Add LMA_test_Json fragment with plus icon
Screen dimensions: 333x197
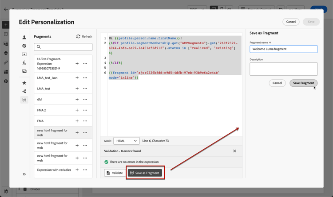pyautogui.click(x=77, y=78)
